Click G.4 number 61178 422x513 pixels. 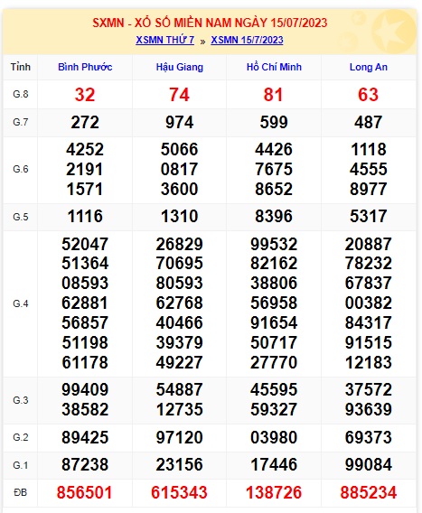click(x=85, y=362)
